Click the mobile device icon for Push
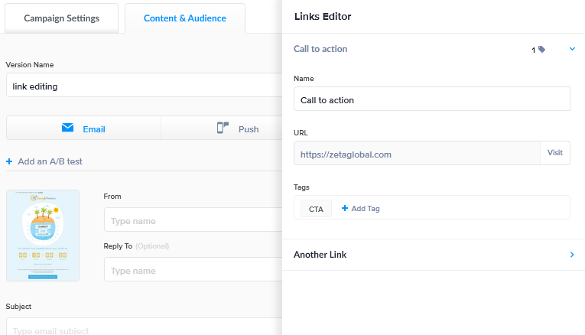Image resolution: width=585 pixels, height=335 pixels. pos(223,128)
